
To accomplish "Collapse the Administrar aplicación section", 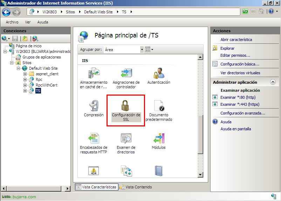I will pyautogui.click(x=273, y=82).
